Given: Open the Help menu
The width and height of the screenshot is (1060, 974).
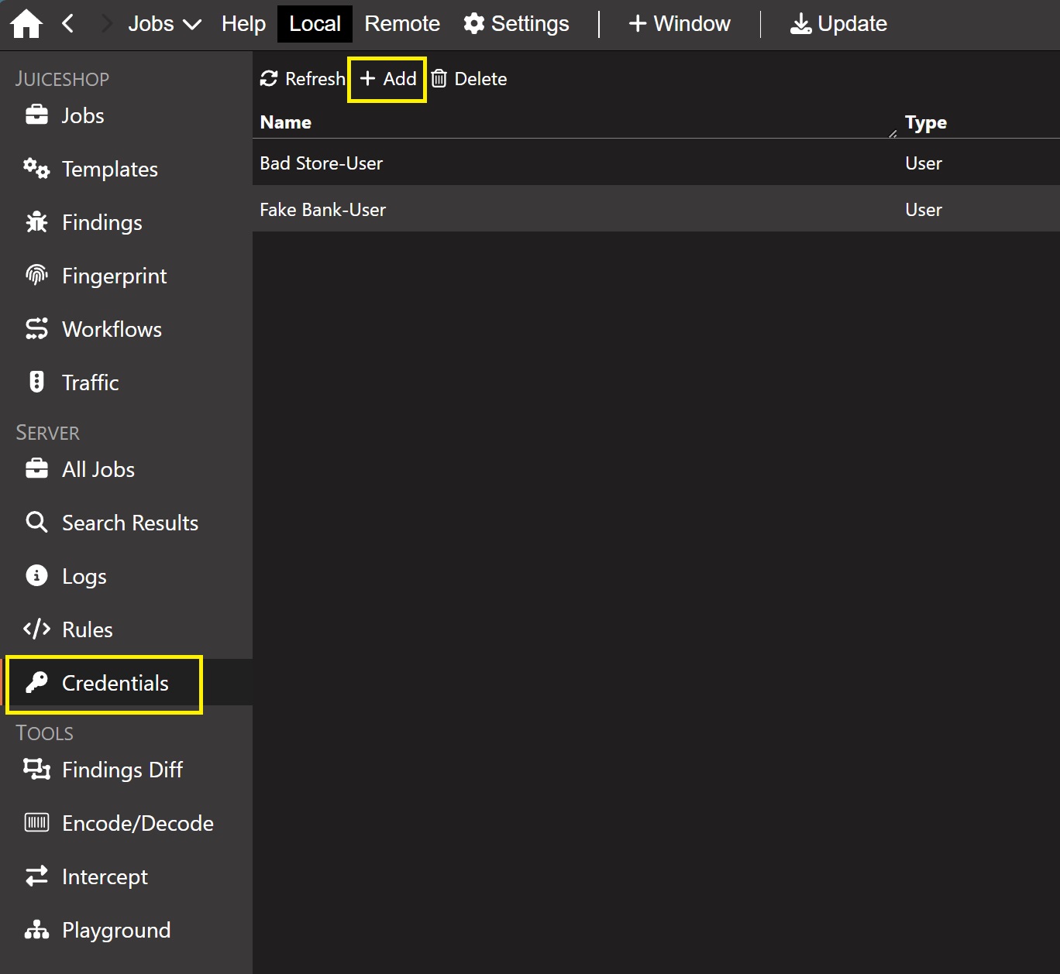Looking at the screenshot, I should pos(243,24).
